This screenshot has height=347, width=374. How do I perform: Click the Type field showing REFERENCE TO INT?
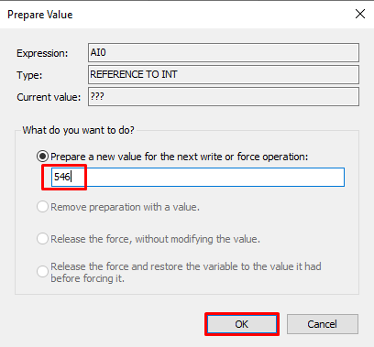pyautogui.click(x=224, y=74)
